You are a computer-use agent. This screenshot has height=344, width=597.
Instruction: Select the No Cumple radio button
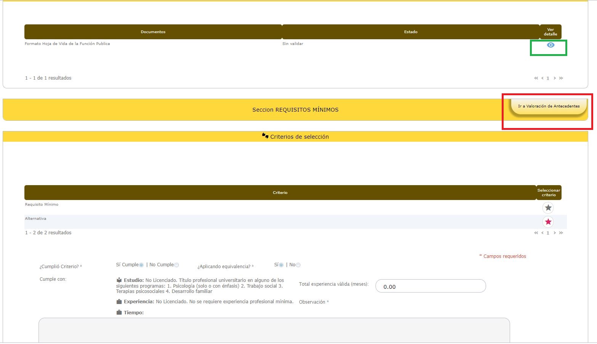pos(177,265)
